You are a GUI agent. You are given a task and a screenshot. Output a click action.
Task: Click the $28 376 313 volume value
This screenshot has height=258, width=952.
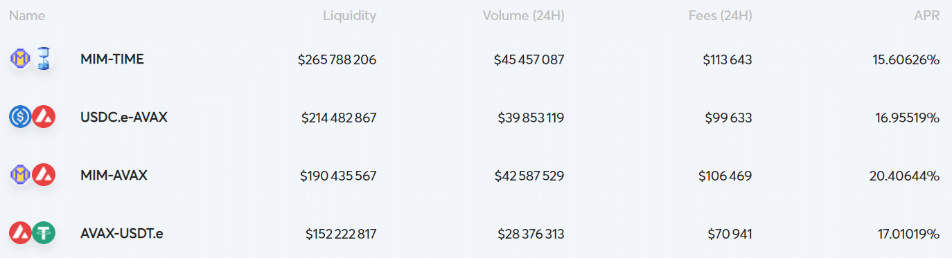click(x=531, y=234)
